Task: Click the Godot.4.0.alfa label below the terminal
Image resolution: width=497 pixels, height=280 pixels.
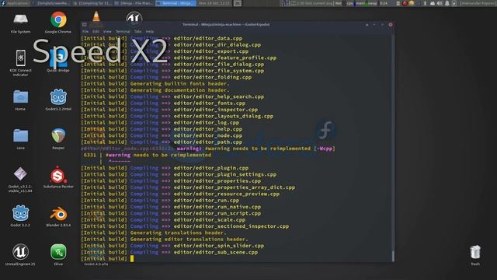Action: click(96, 264)
